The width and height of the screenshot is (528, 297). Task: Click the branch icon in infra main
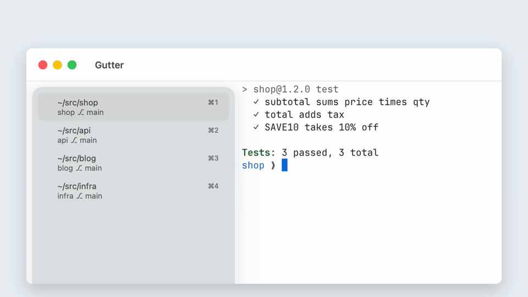[79, 196]
